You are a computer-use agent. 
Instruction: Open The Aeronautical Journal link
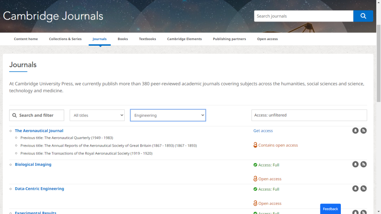click(x=39, y=130)
